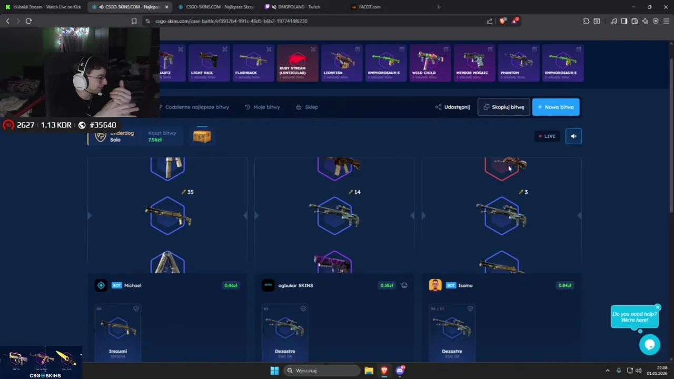Open emoji reaction next to 0.55zł
The height and width of the screenshot is (379, 674).
(x=404, y=285)
